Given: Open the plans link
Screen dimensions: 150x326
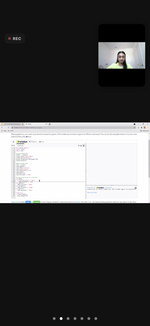Looking at the screenshot, I should point(79,202).
